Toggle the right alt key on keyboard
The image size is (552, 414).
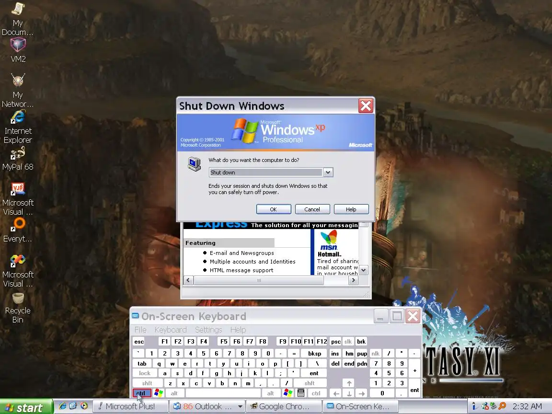tap(270, 393)
